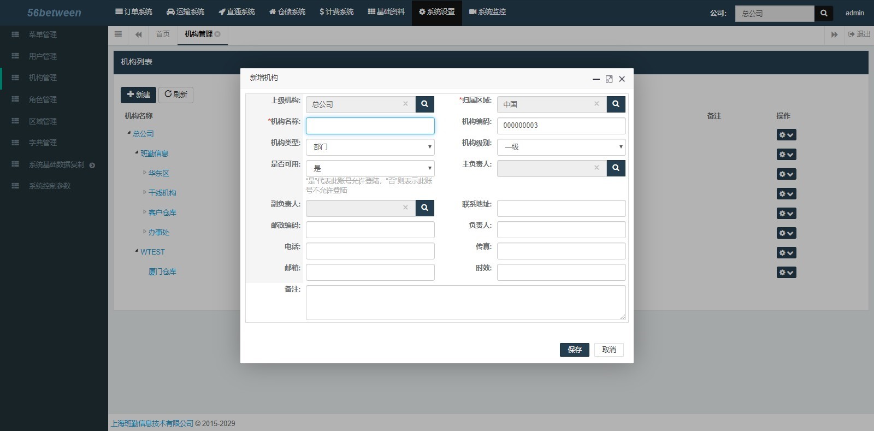Search for the 主负责人 person
874x431 pixels.
(616, 168)
